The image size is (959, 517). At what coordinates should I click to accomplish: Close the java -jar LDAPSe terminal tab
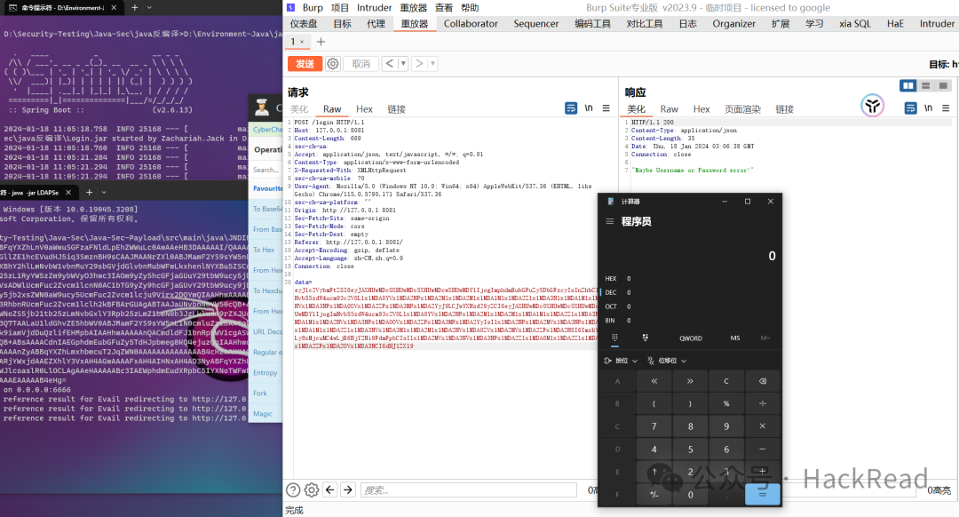[67, 192]
